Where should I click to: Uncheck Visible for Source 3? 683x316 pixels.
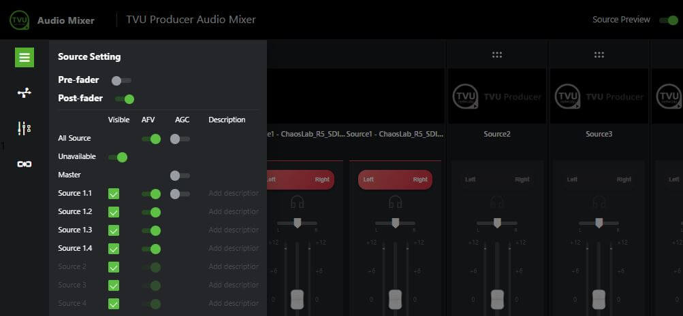[x=114, y=285]
